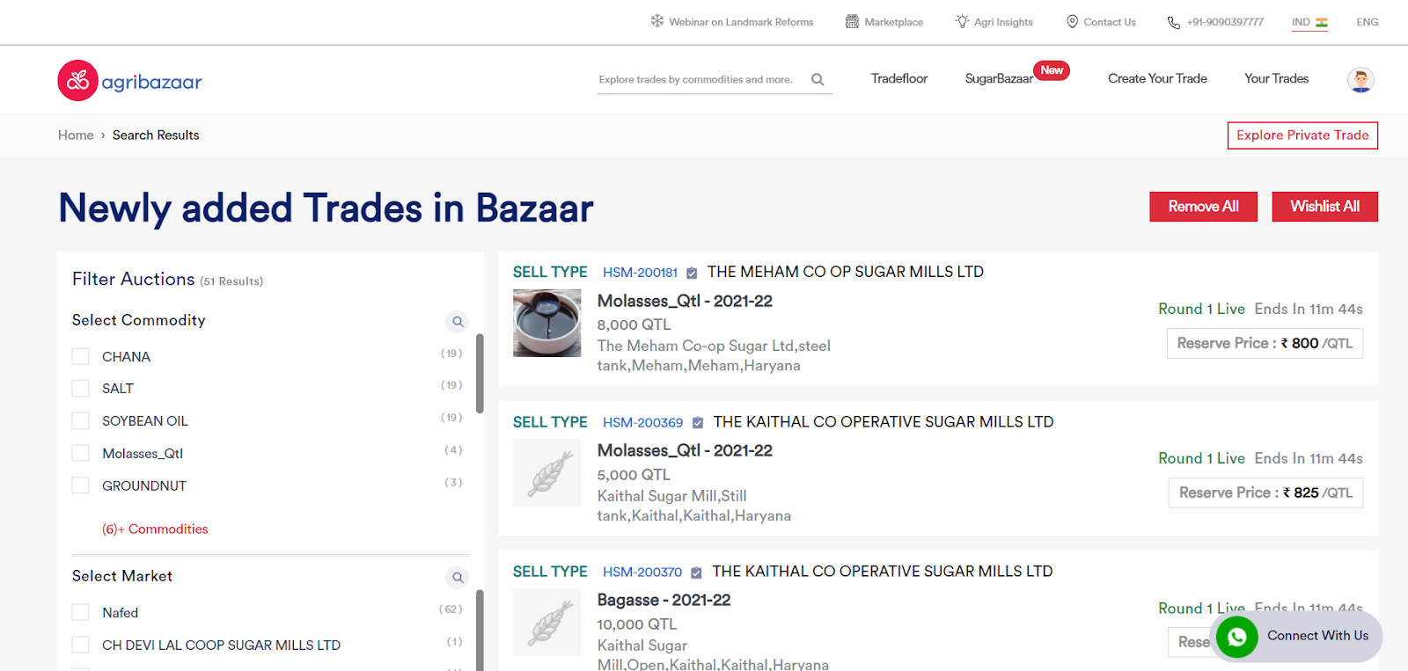Image resolution: width=1408 pixels, height=671 pixels.
Task: Click the Remove All button
Action: [1203, 207]
